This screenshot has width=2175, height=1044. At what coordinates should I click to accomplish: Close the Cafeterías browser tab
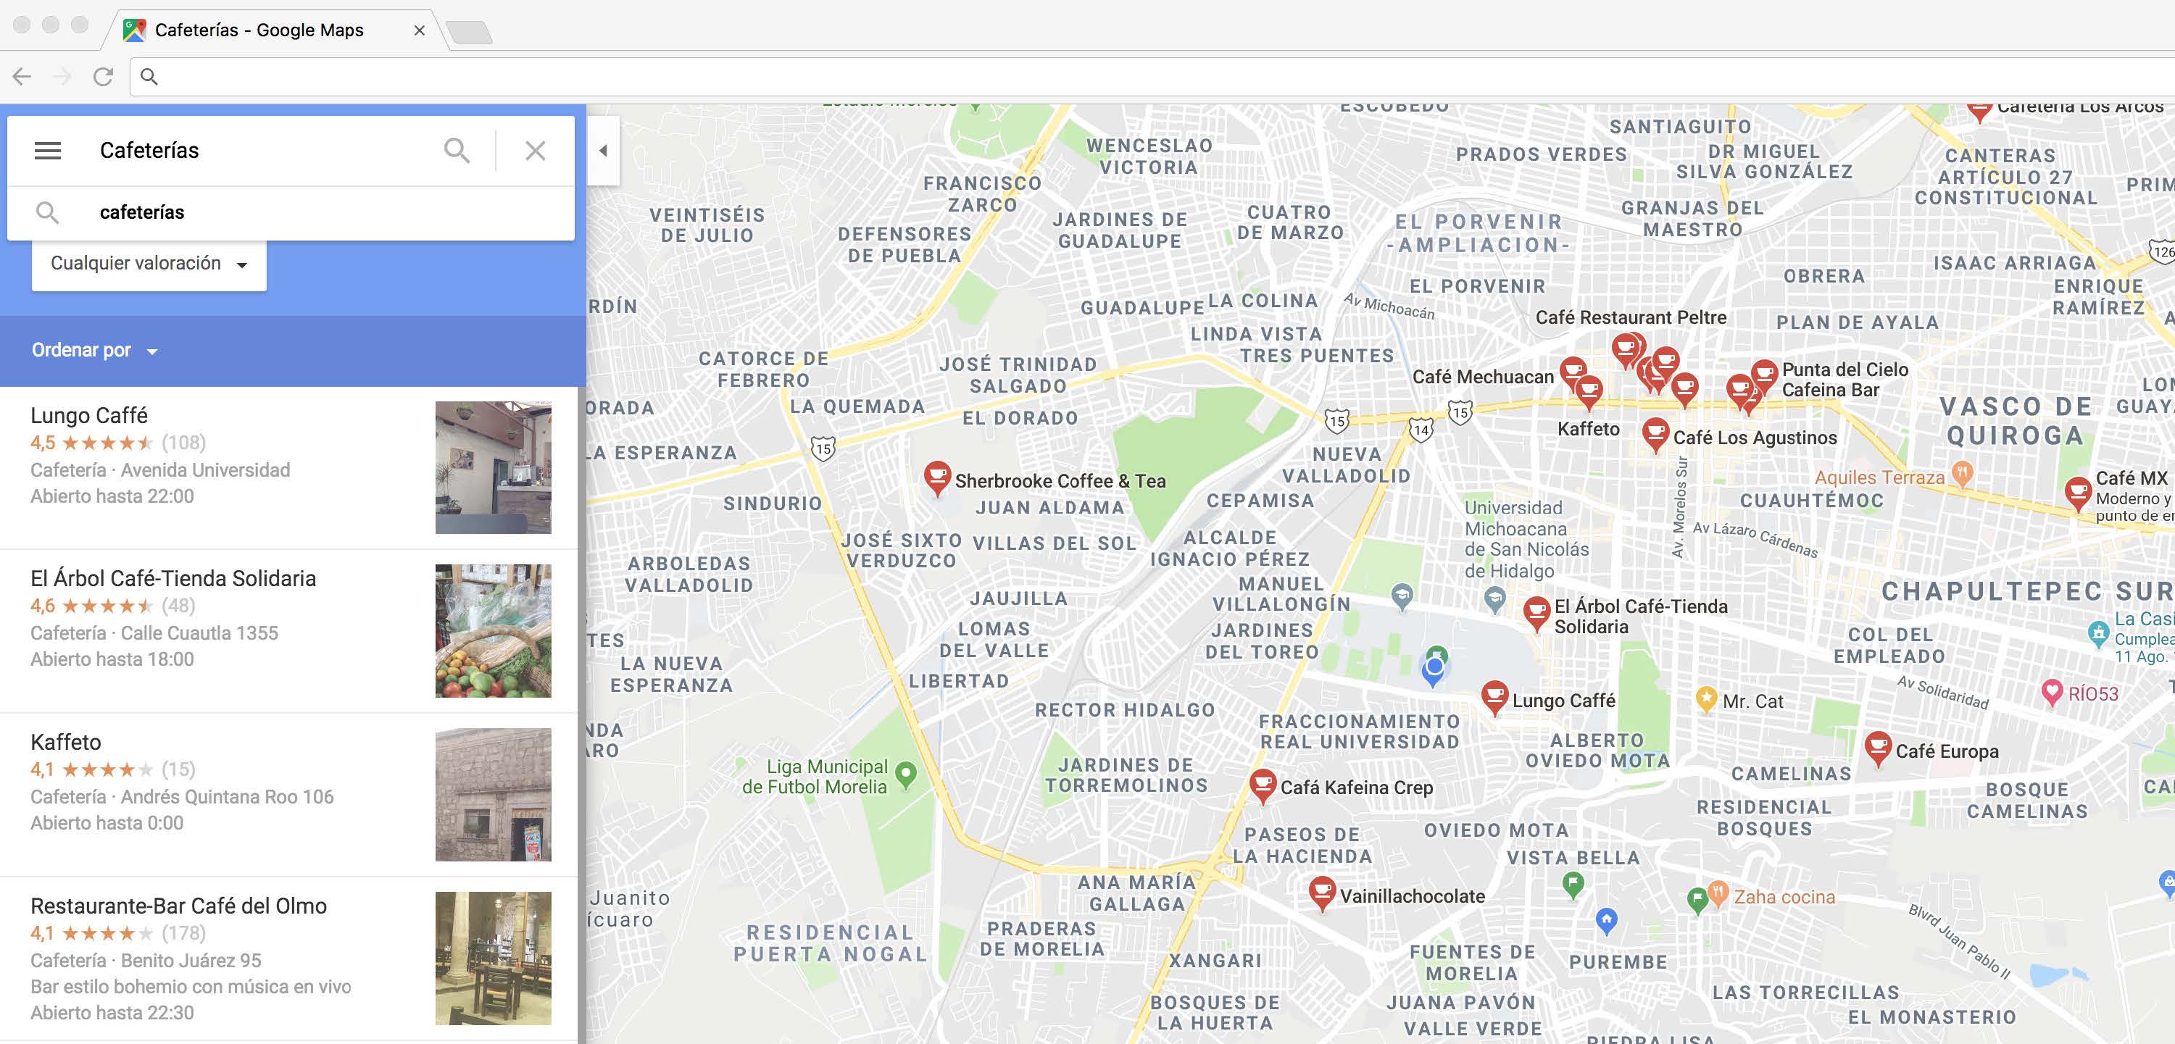[420, 30]
